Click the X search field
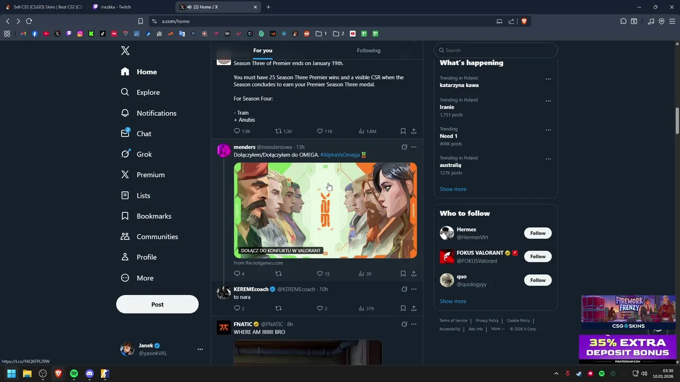Viewport: 680px width, 382px height. pos(496,50)
